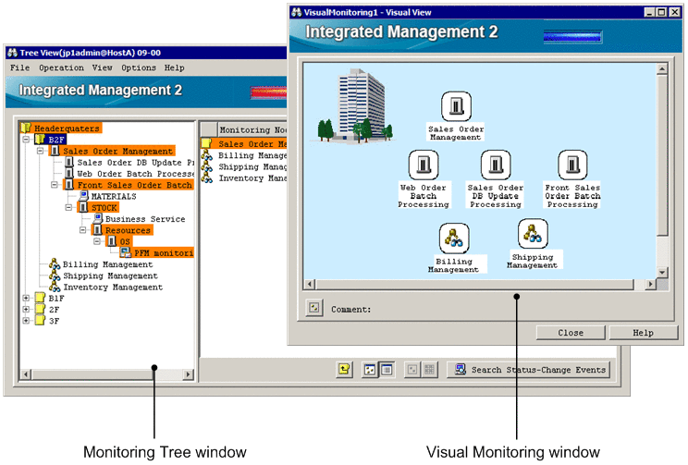Select the Front Sales Order Batch Processing icon
This screenshot has height=465, width=688.
tap(572, 166)
